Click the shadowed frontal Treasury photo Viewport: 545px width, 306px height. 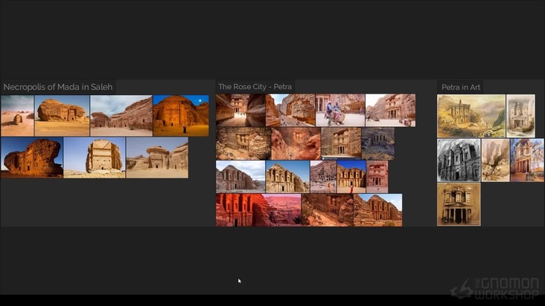pos(341,143)
